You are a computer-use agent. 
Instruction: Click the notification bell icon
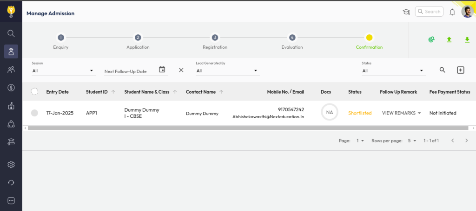click(452, 12)
